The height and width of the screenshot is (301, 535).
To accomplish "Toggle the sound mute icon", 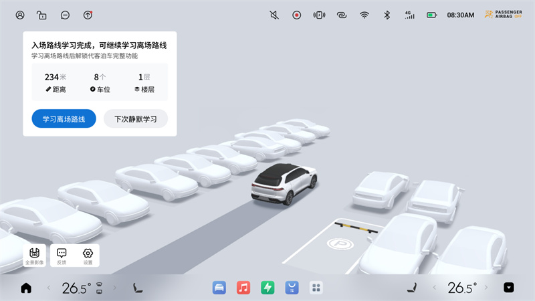I will point(274,15).
